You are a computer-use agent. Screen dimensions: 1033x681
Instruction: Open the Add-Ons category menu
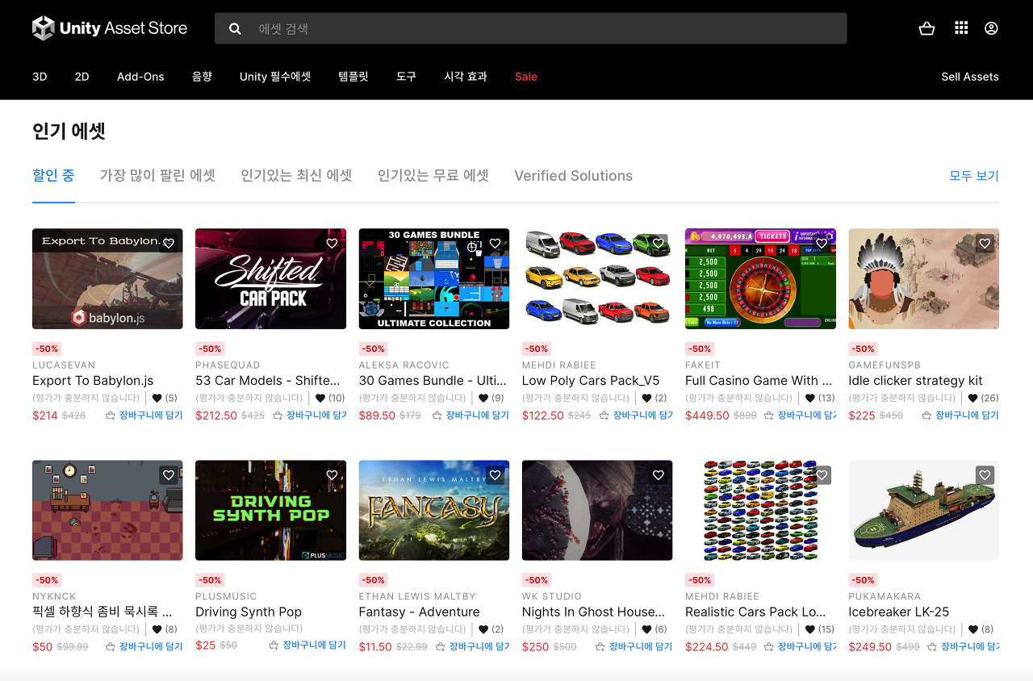coord(140,77)
